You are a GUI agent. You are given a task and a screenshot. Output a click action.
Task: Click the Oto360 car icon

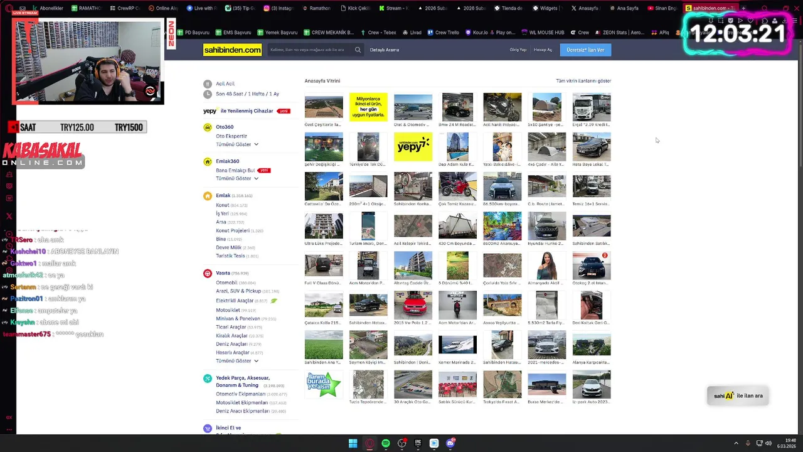point(208,127)
